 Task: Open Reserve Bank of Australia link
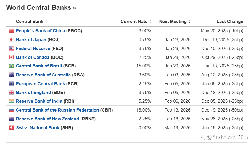tap(43, 75)
